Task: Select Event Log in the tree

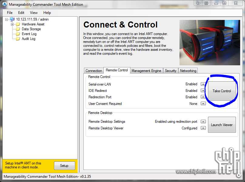Action: tap(29, 34)
